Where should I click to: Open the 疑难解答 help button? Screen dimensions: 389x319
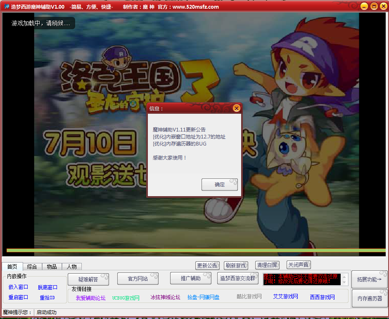pos(88,279)
